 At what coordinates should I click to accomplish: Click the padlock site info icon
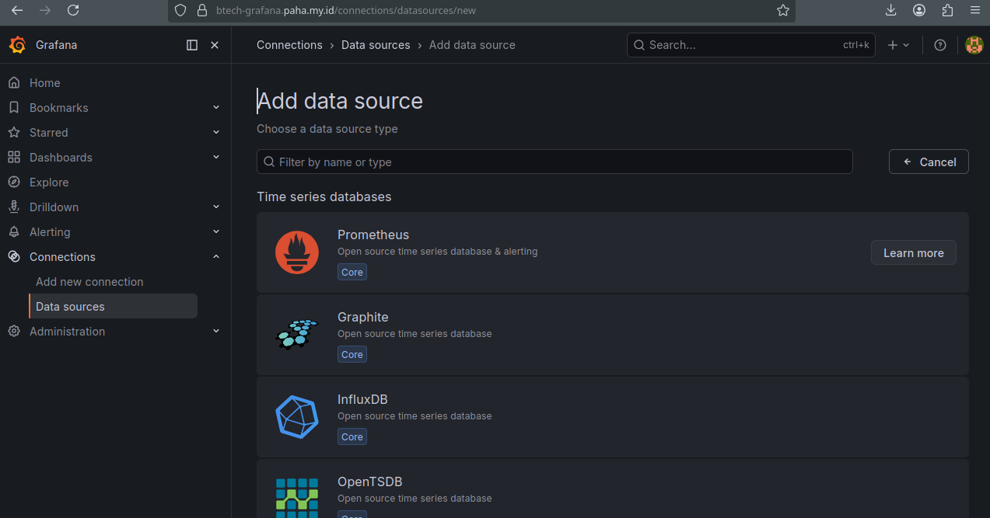(x=202, y=10)
